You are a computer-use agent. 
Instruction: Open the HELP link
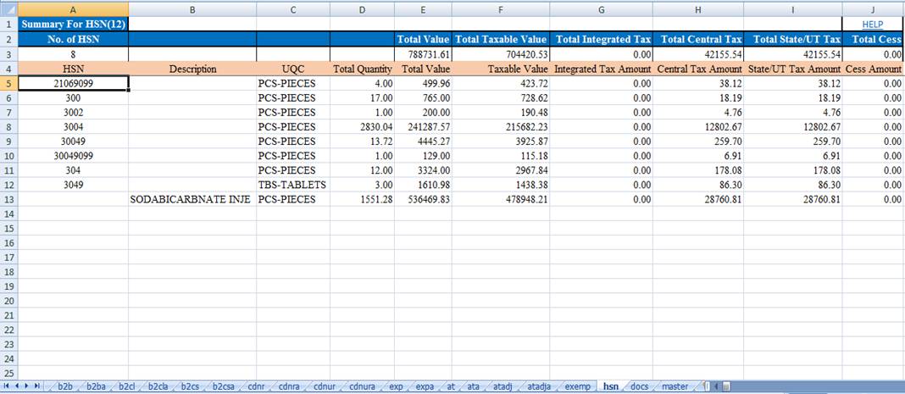click(872, 25)
